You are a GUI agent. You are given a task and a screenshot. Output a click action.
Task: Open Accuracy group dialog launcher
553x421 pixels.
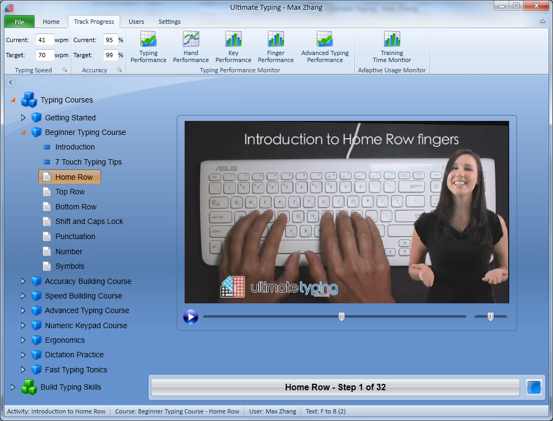tap(119, 70)
